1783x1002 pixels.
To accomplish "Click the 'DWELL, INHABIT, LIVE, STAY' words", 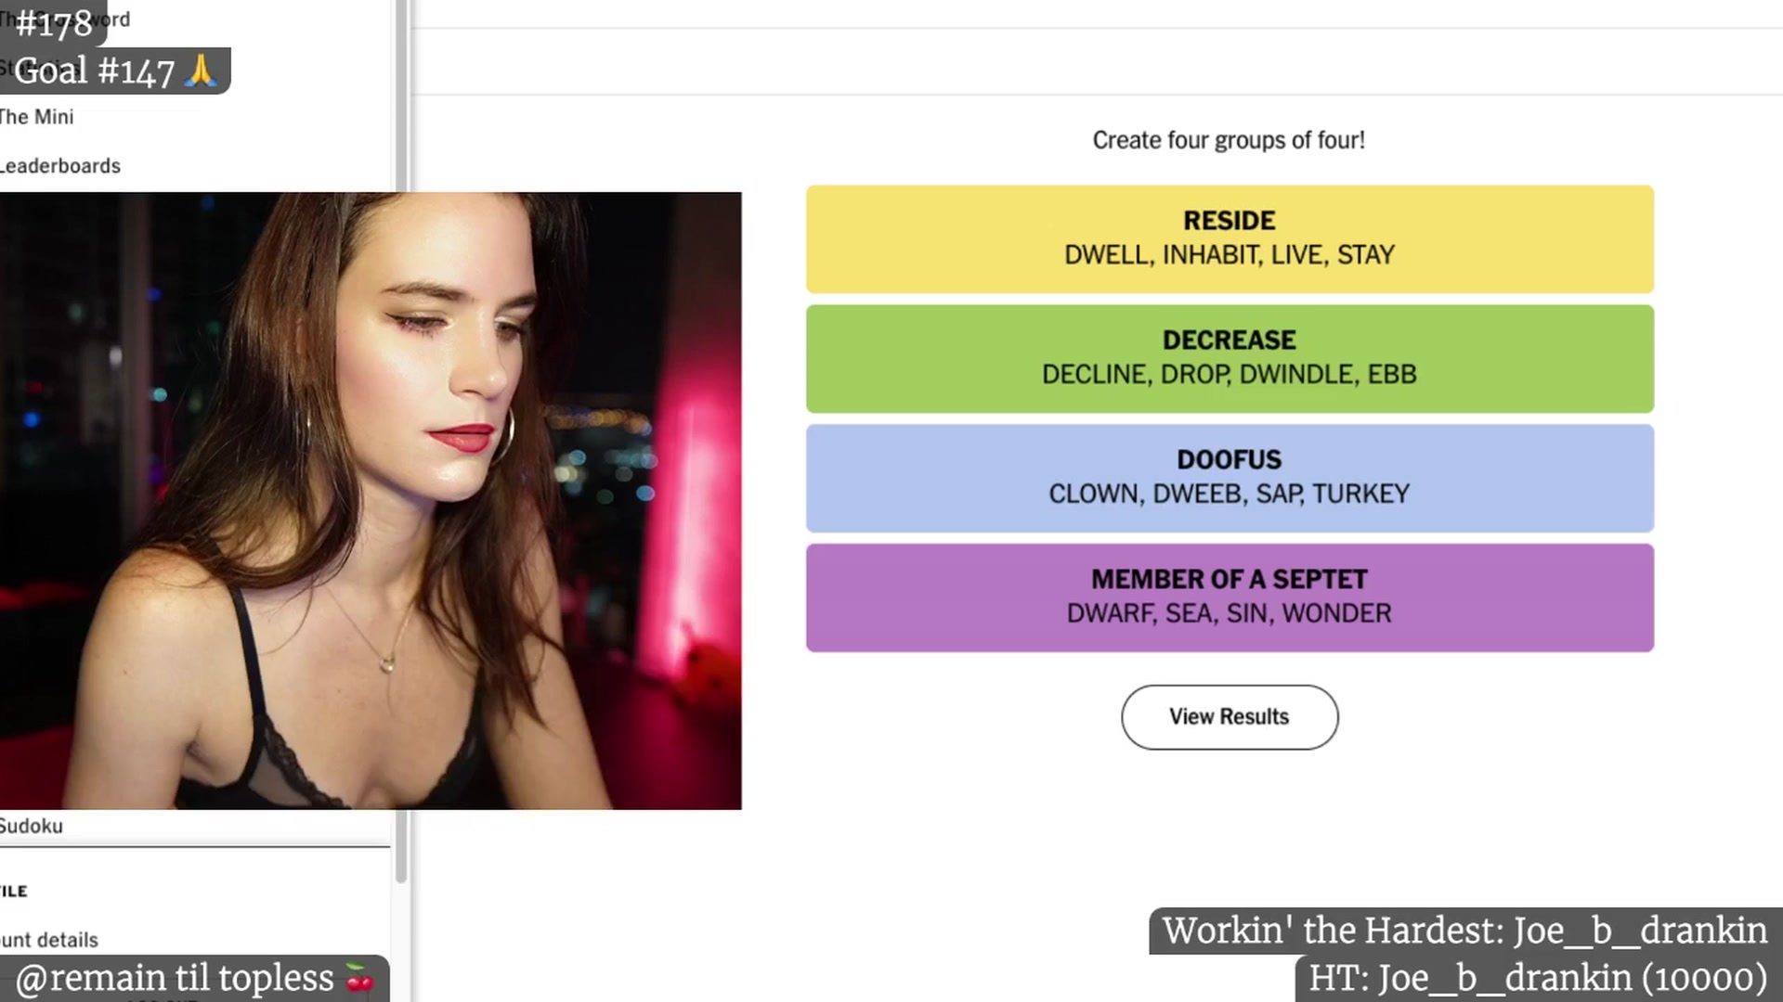I will pos(1230,255).
